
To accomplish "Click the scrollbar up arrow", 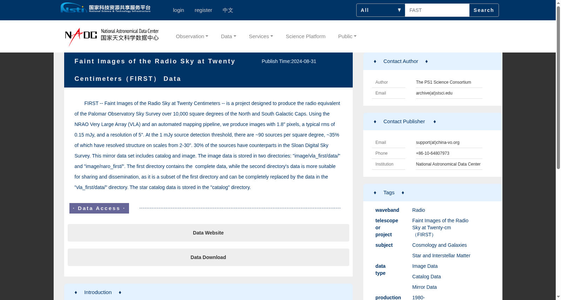I will click(558, 3).
